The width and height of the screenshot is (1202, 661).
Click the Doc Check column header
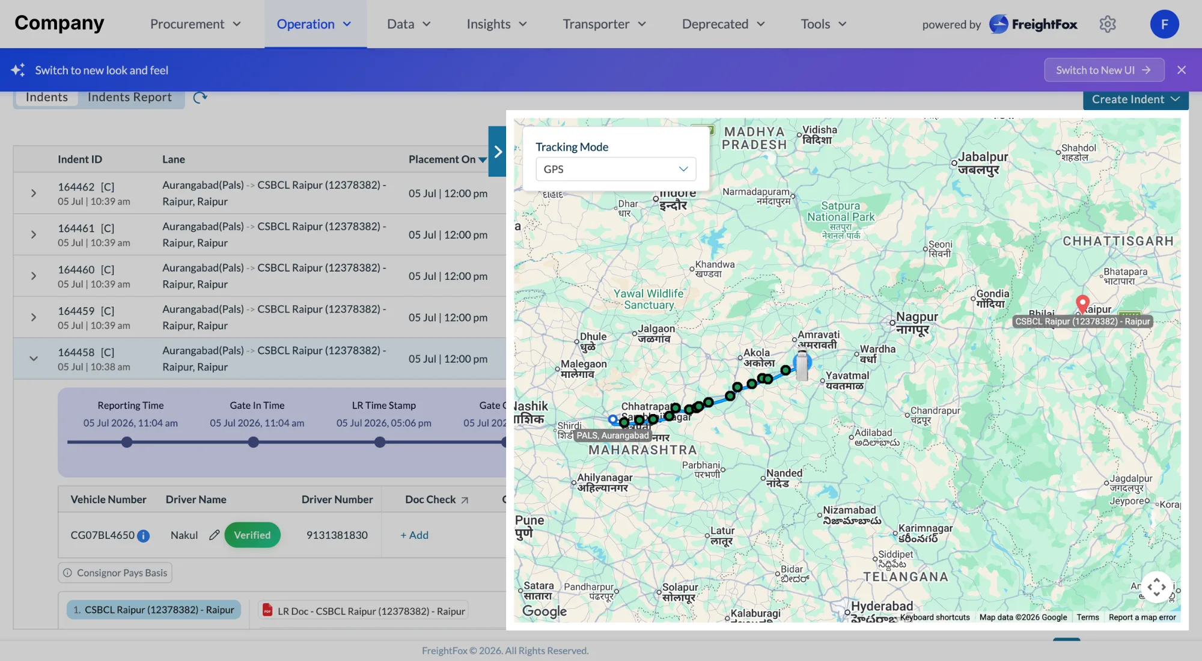click(x=430, y=499)
